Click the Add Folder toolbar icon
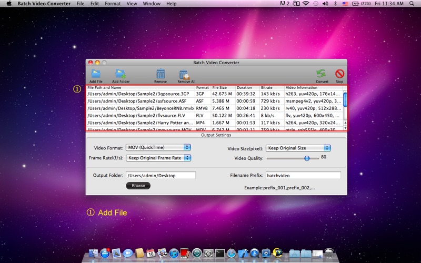The height and width of the screenshot is (263, 421). coord(121,74)
